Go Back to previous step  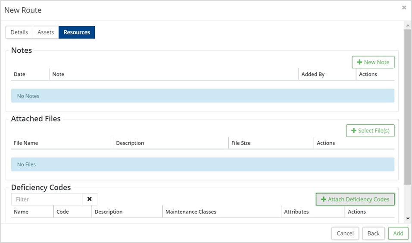[373, 233]
